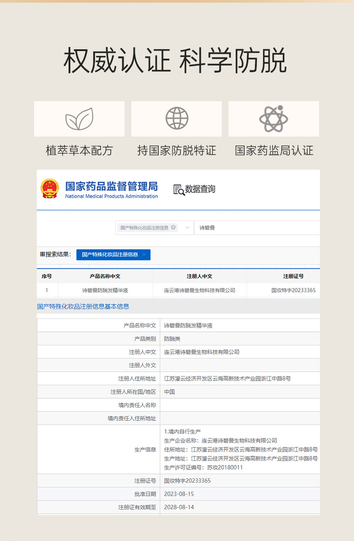Click the 注册证号 column header

(294, 276)
